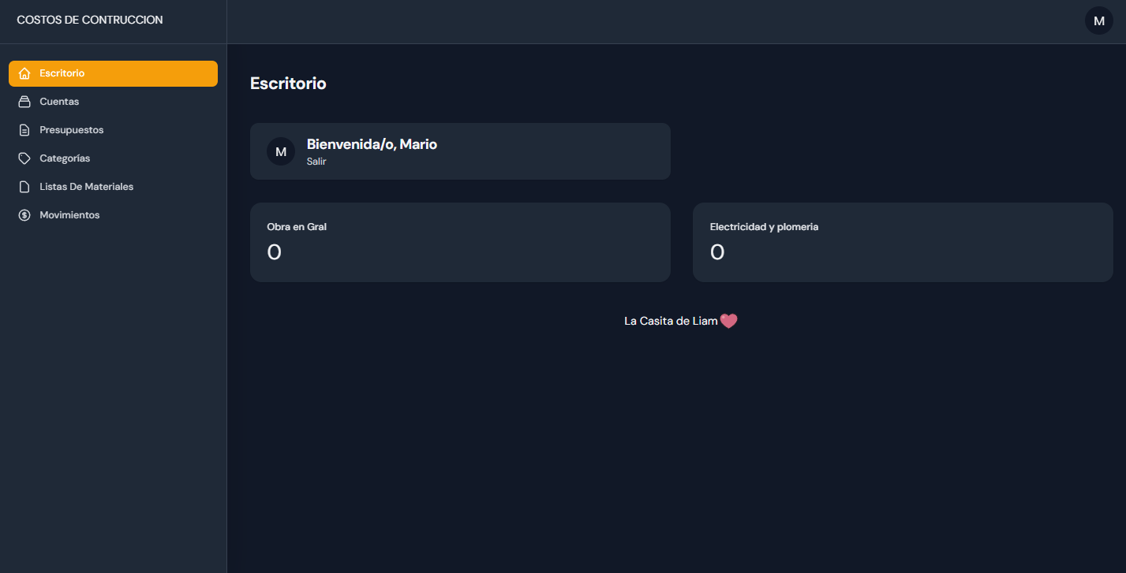This screenshot has height=573, width=1126.
Task: Click the tag icon for Categorías
Action: tap(24, 158)
